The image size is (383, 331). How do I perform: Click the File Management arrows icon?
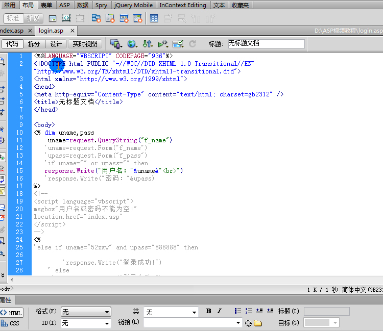pos(147,44)
